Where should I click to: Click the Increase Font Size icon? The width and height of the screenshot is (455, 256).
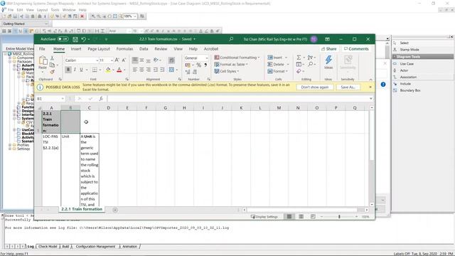click(x=117, y=60)
